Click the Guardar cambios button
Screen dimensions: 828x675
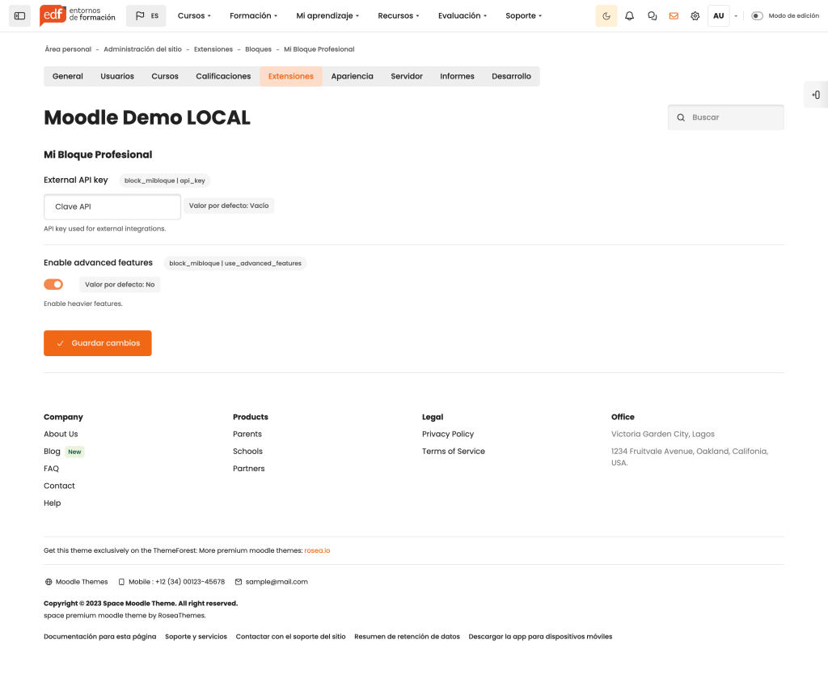pos(97,342)
